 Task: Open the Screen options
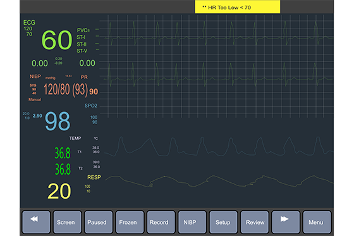67,222
